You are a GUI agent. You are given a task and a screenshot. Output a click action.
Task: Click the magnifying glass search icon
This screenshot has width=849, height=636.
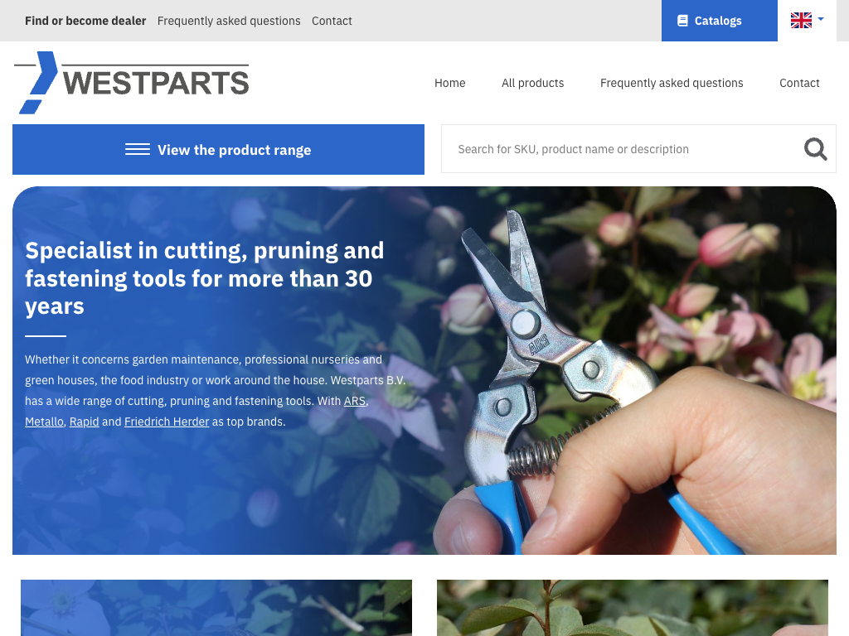[x=815, y=149]
